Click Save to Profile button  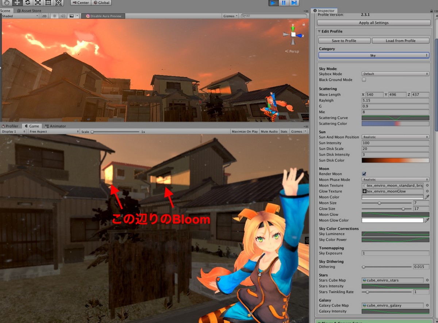point(344,41)
